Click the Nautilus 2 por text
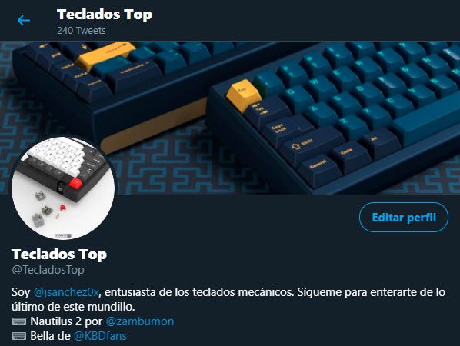This screenshot has height=346, width=460. 67,321
